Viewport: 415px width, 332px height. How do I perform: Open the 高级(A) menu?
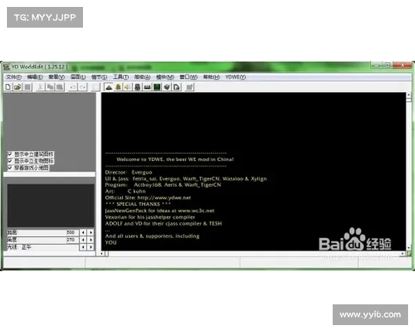[x=142, y=77]
